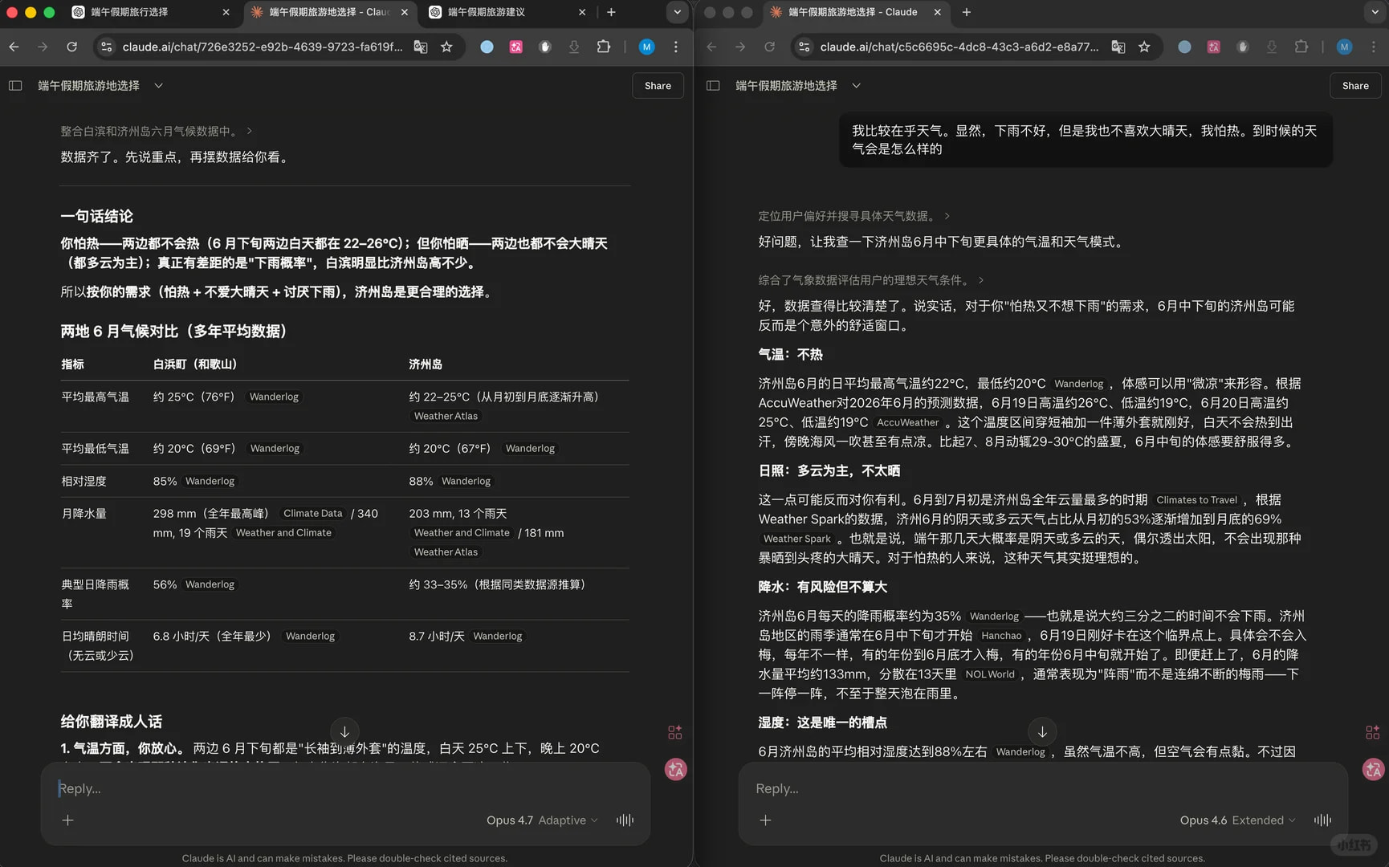
Task: Open Hanchao citation in right chat
Action: click(1001, 635)
